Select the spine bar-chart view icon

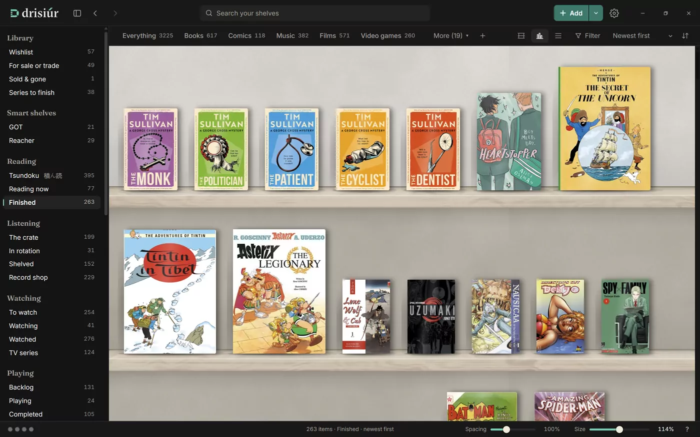coord(539,35)
